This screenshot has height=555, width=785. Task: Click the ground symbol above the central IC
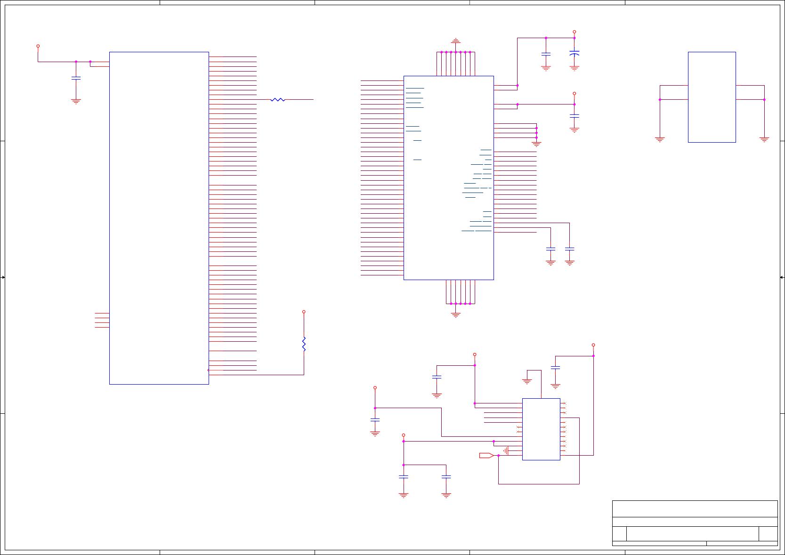[x=456, y=41]
